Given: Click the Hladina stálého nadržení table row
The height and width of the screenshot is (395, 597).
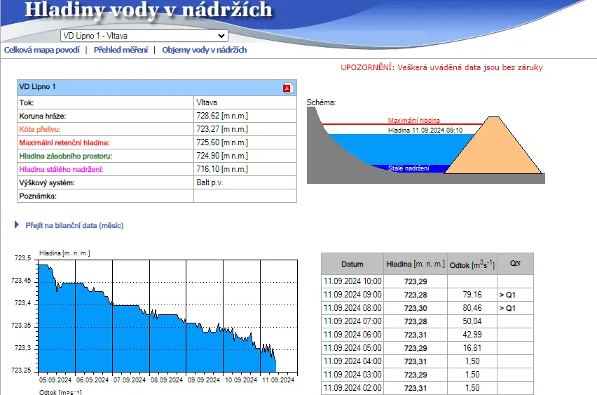Looking at the screenshot, I should tap(157, 169).
